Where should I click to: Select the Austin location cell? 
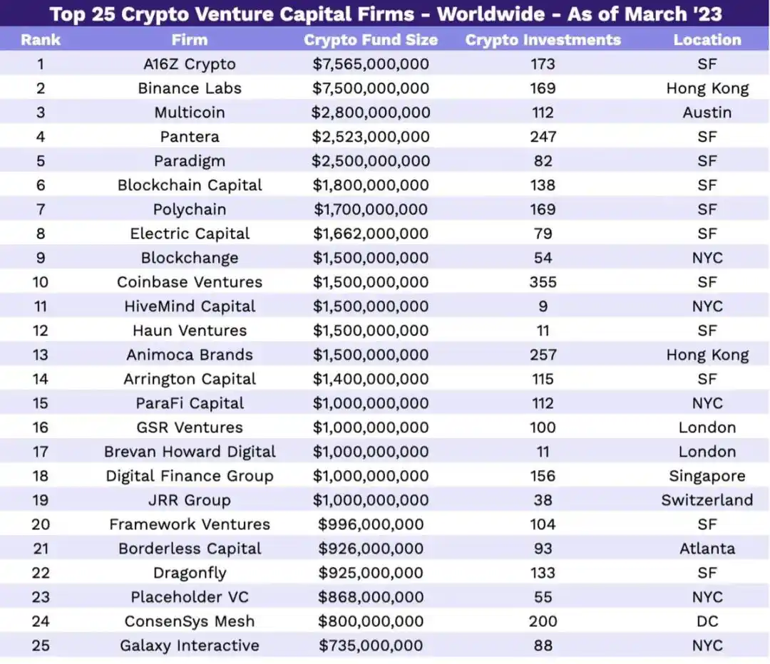point(707,113)
